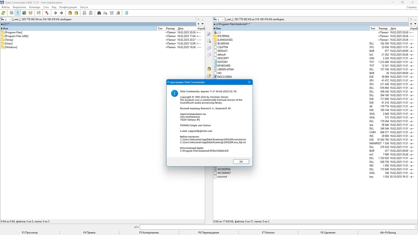This screenshot has width=418, height=235.
Task: Click the F5 Копирование button
Action: pyautogui.click(x=149, y=232)
